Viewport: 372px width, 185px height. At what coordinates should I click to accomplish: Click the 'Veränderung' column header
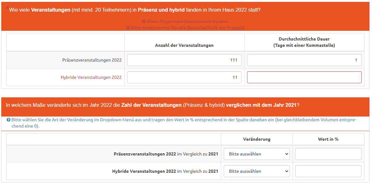[256, 139]
